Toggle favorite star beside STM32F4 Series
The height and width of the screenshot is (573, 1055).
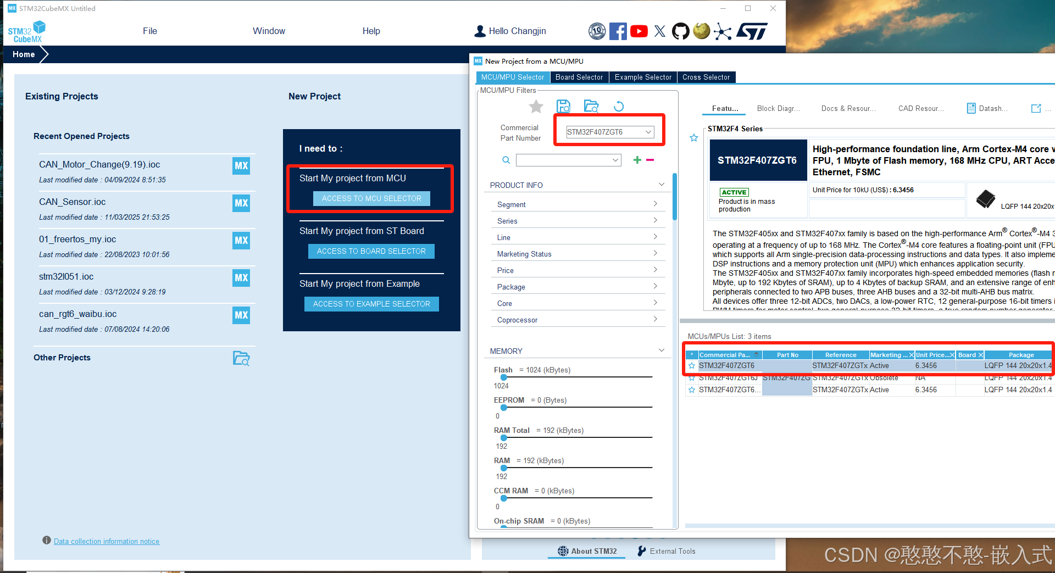tap(694, 138)
